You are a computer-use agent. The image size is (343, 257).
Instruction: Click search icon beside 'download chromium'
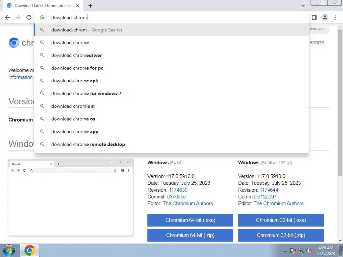42,106
